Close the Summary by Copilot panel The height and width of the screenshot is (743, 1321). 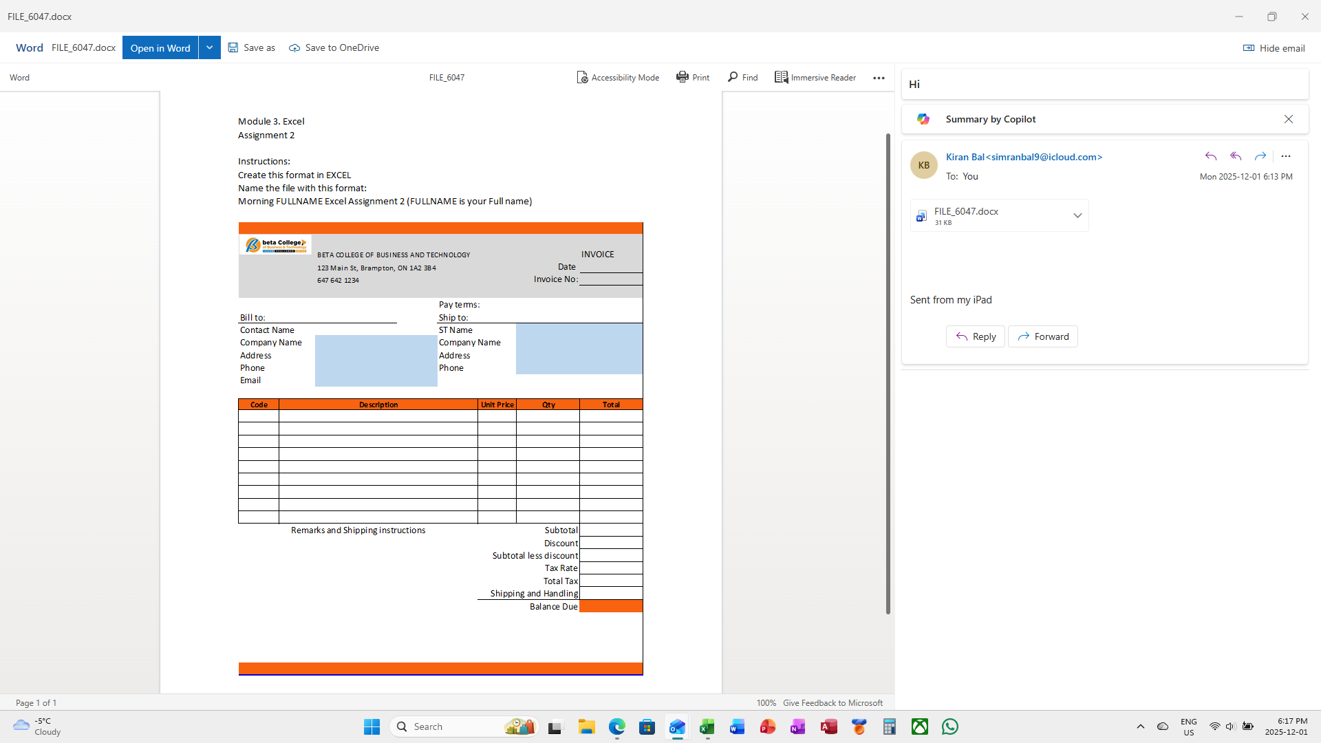[x=1288, y=118]
